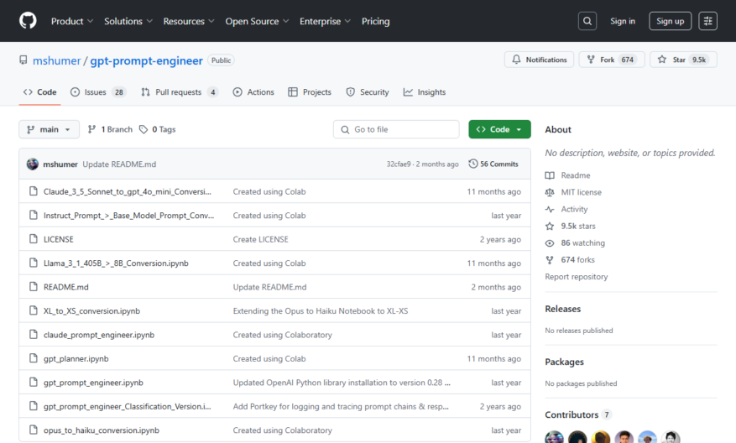This screenshot has width=736, height=443.
Task: Open gpt_prompt_engineer_Classification_Version file
Action: click(128, 406)
